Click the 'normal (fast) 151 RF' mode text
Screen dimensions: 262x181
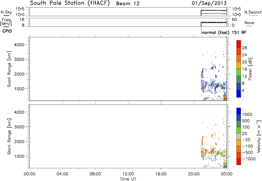pos(224,32)
